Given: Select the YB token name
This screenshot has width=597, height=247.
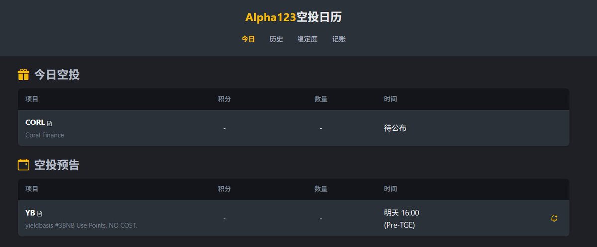Looking at the screenshot, I should (x=30, y=213).
